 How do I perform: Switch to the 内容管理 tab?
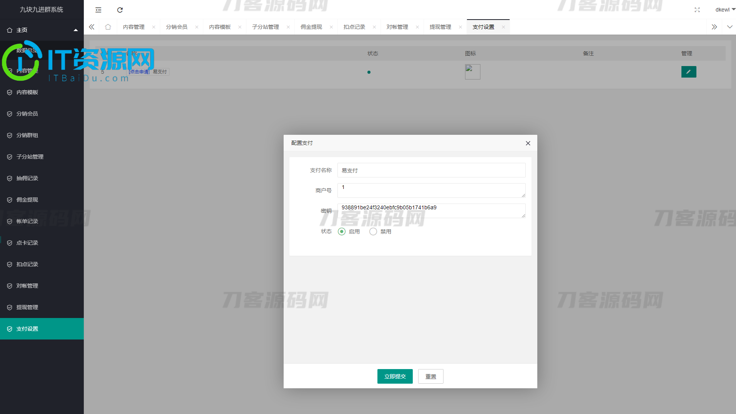pos(134,27)
